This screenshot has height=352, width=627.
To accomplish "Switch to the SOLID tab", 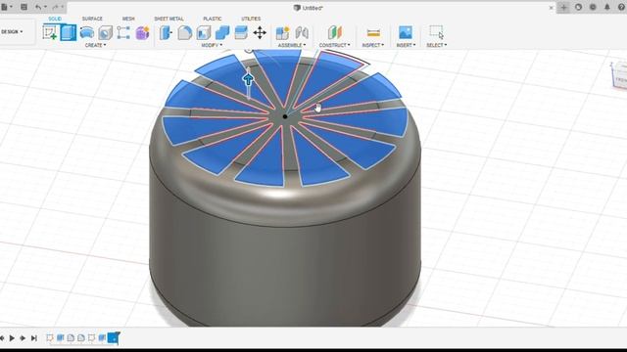I will point(55,19).
